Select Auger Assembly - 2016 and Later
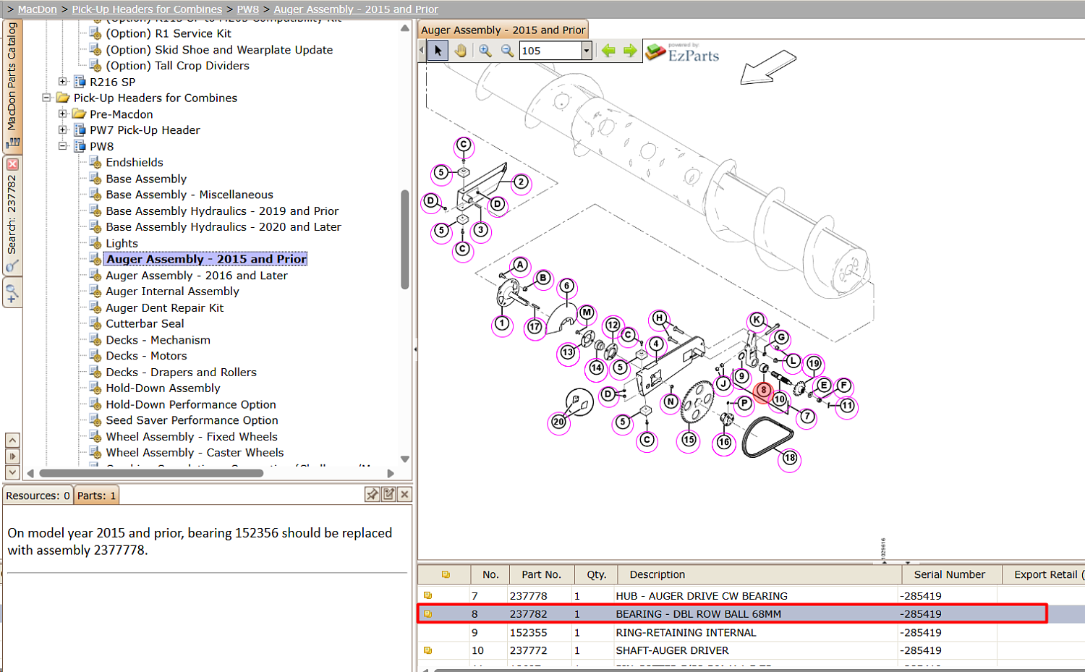The image size is (1085, 672). click(x=197, y=276)
